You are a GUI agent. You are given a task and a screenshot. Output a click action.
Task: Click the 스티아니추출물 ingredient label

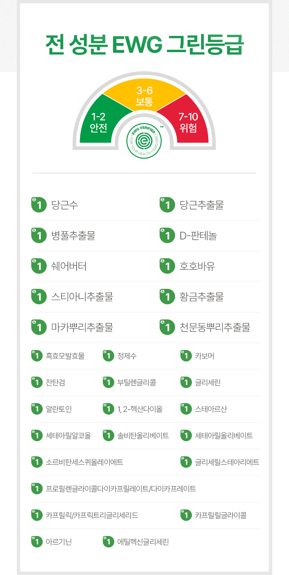click(x=82, y=297)
